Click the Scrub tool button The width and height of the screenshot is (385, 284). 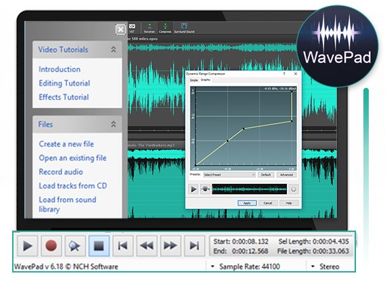pyautogui.click(x=75, y=245)
